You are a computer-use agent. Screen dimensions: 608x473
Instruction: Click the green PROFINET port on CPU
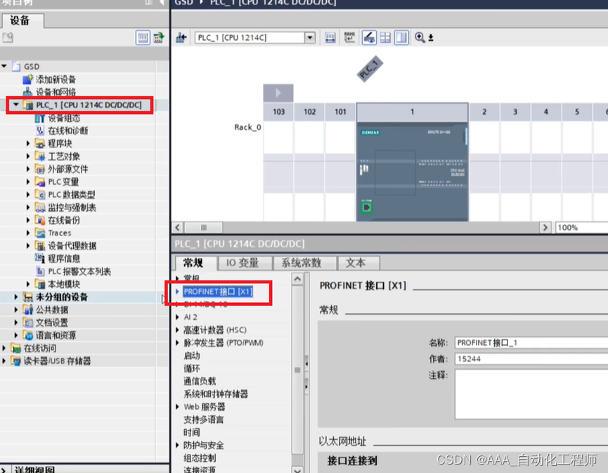pyautogui.click(x=366, y=207)
